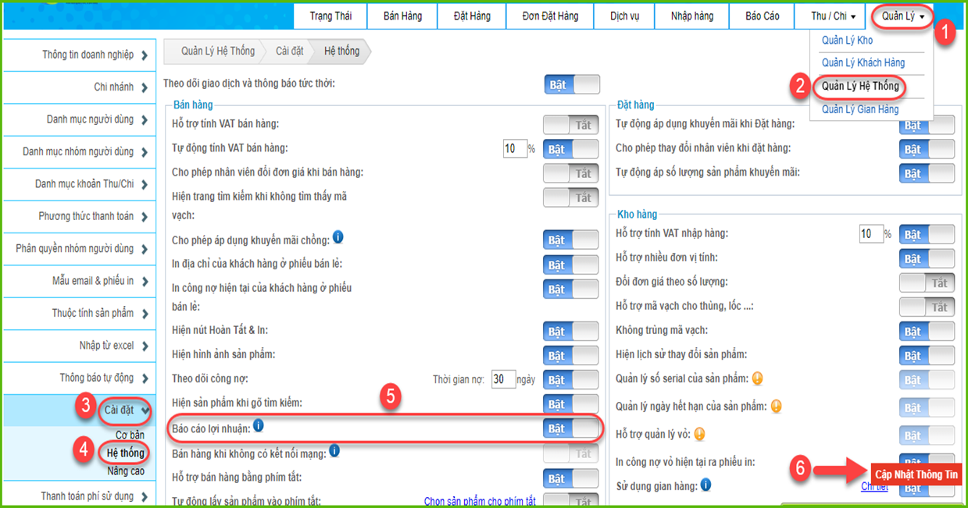Click arrow icon next to Thông tin doanh nghiệp

tap(145, 55)
